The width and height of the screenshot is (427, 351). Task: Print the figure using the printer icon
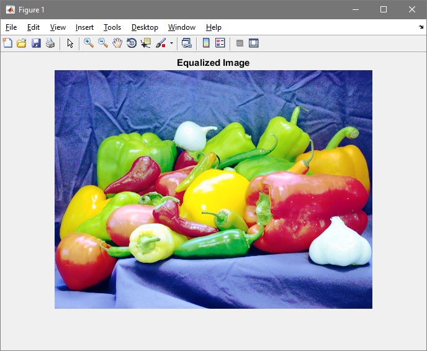coord(50,43)
